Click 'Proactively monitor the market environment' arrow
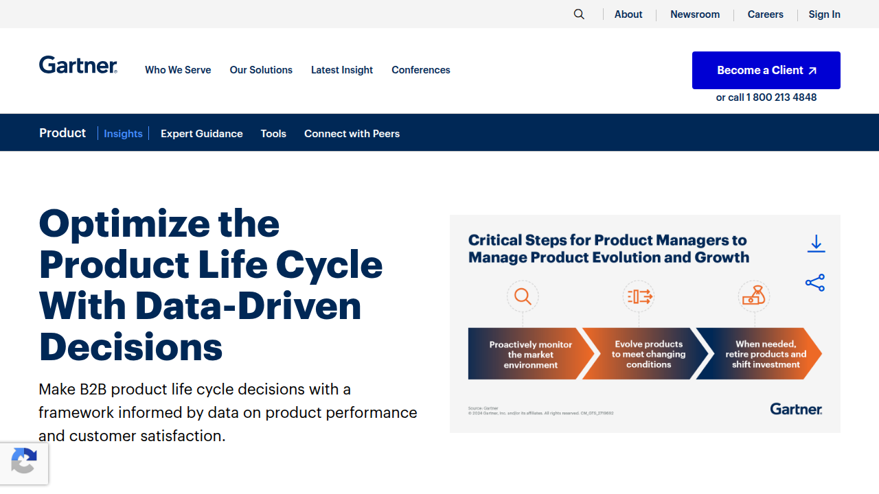The width and height of the screenshot is (879, 494). 530,354
